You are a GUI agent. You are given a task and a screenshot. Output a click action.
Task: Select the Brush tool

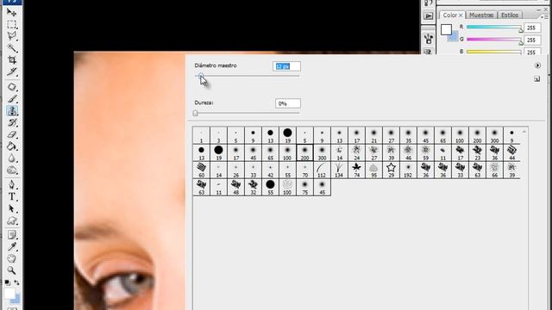[x=12, y=99]
